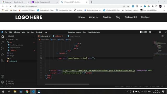
Task: Click the editor horizontal scrollbar
Action: coord(67,84)
